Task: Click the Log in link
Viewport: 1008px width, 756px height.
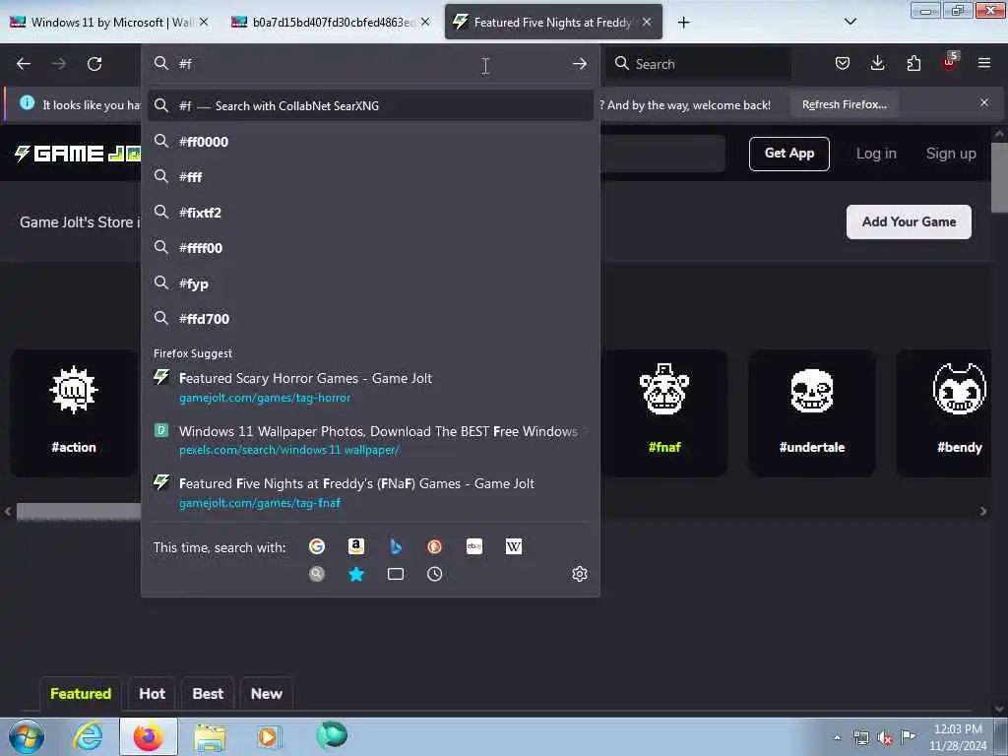Action: 875,154
